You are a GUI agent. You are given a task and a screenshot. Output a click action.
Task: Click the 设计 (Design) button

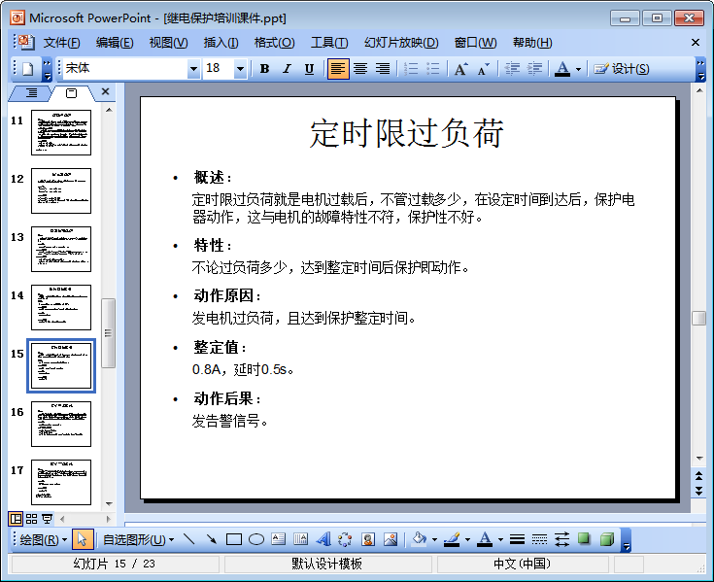point(622,69)
